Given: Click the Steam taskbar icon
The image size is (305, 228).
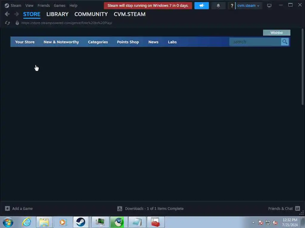Looking at the screenshot, I should coord(80,222).
